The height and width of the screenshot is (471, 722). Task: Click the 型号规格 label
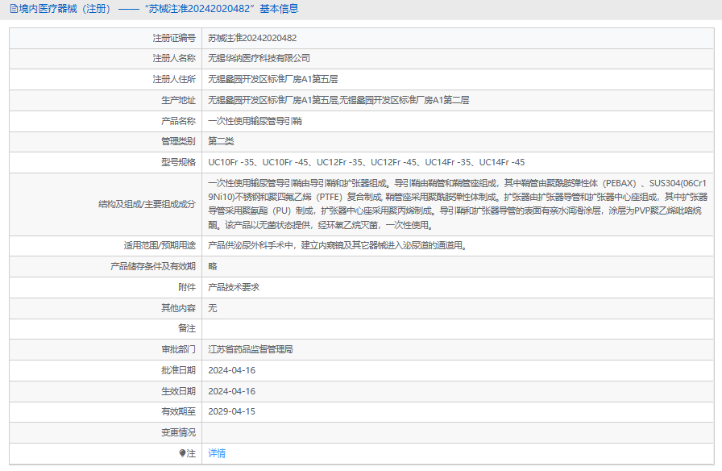pyautogui.click(x=178, y=162)
